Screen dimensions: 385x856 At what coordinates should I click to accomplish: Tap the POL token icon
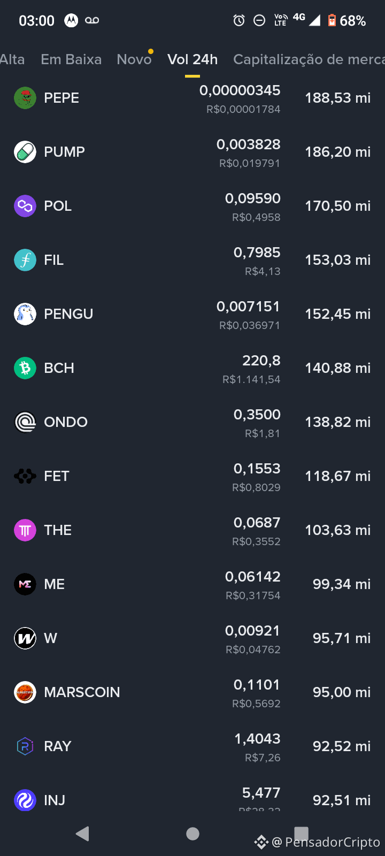coord(25,206)
